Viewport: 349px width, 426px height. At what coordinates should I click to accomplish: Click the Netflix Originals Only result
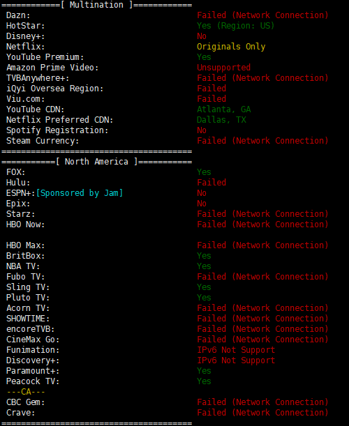tap(231, 47)
